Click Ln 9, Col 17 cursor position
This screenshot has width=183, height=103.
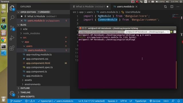(x=91, y=101)
